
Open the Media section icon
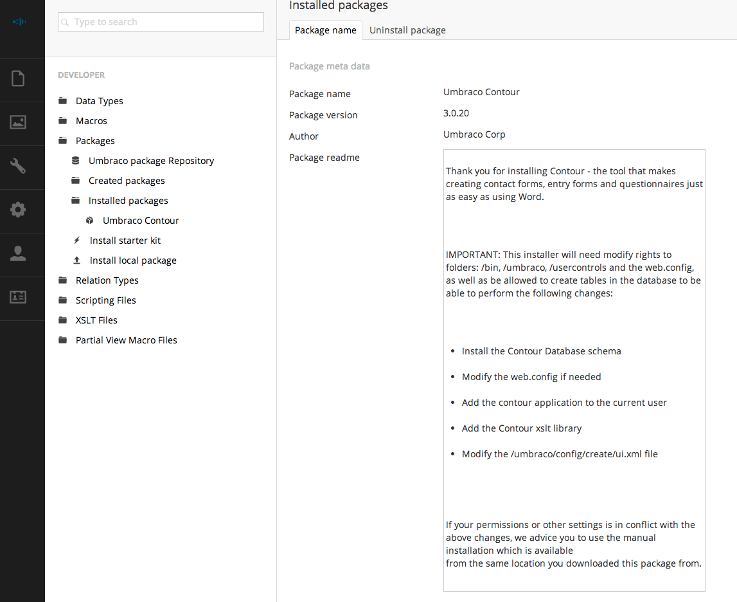coord(18,122)
